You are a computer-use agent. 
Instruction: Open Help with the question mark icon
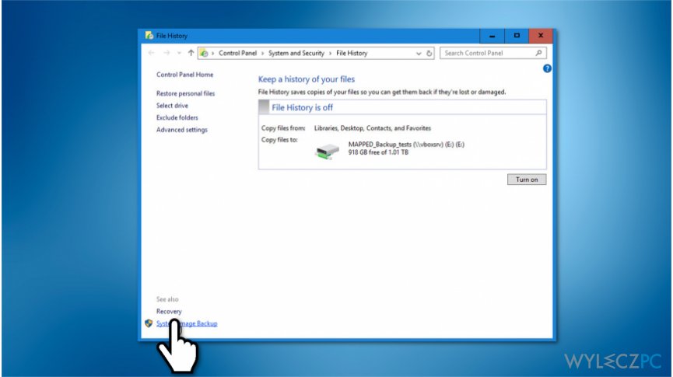[547, 68]
